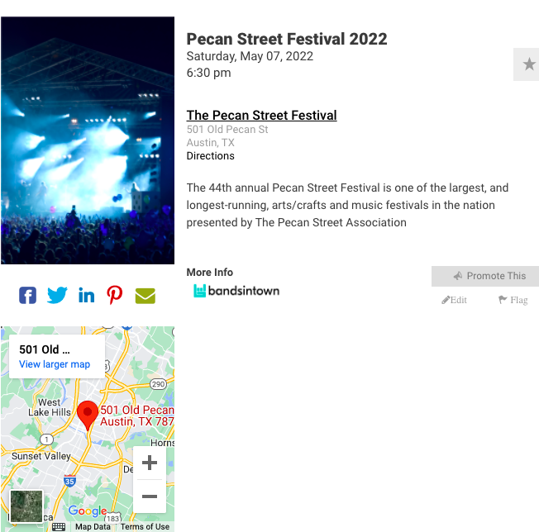The image size is (539, 532).
Task: Share event on Twitter
Action: coord(57,295)
